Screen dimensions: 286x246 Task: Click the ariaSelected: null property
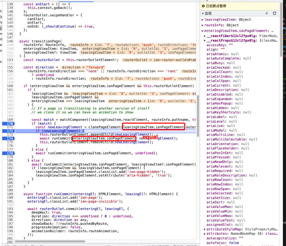point(225,193)
